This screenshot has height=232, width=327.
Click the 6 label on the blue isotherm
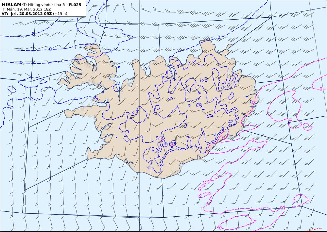(50, 49)
